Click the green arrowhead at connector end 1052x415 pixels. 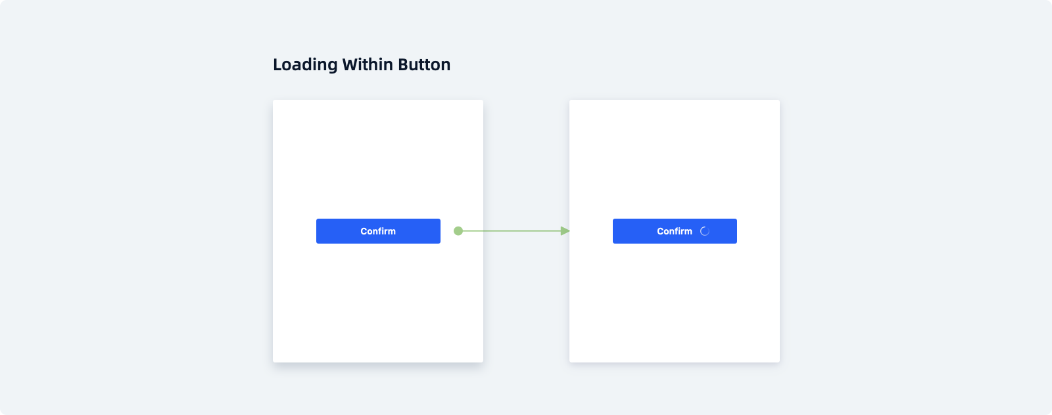pyautogui.click(x=565, y=231)
